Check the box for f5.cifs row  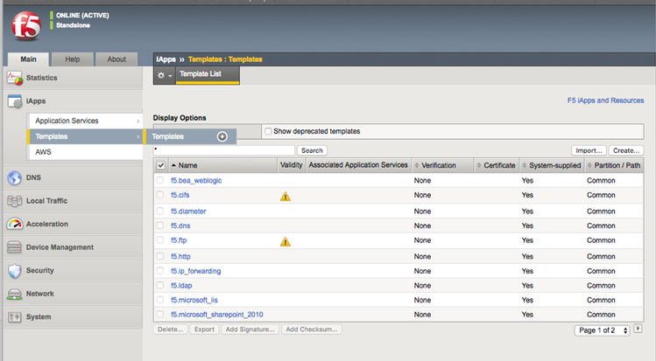[x=159, y=195]
